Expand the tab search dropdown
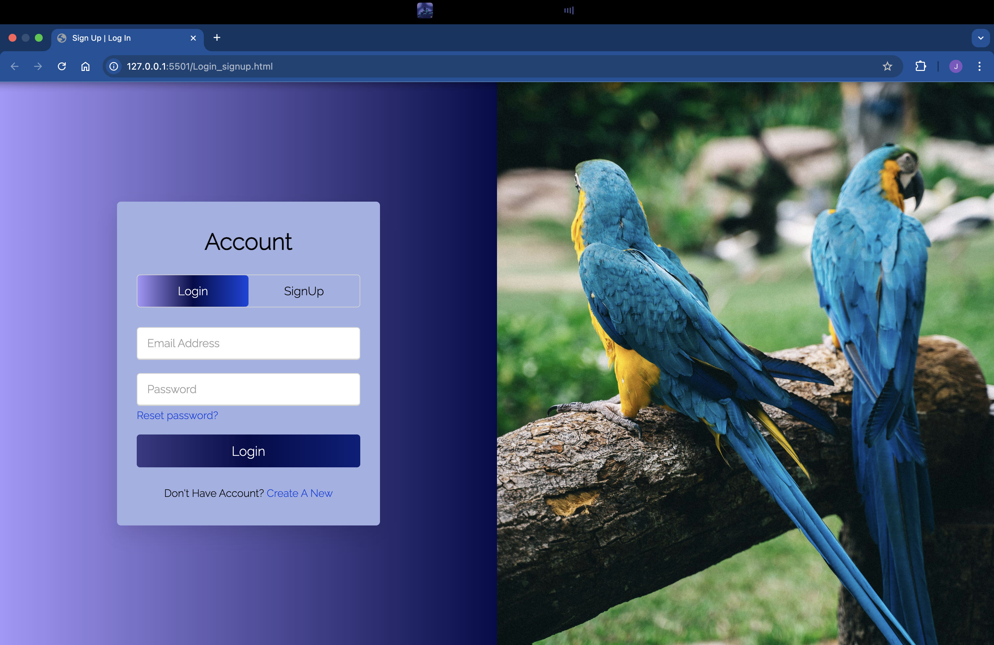The width and height of the screenshot is (994, 645). (x=980, y=38)
